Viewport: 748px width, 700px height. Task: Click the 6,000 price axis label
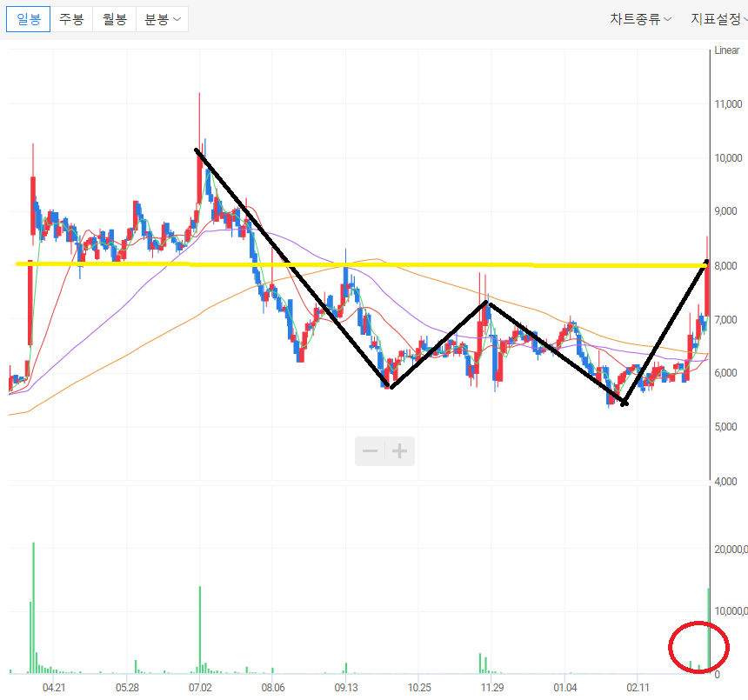[x=725, y=373]
